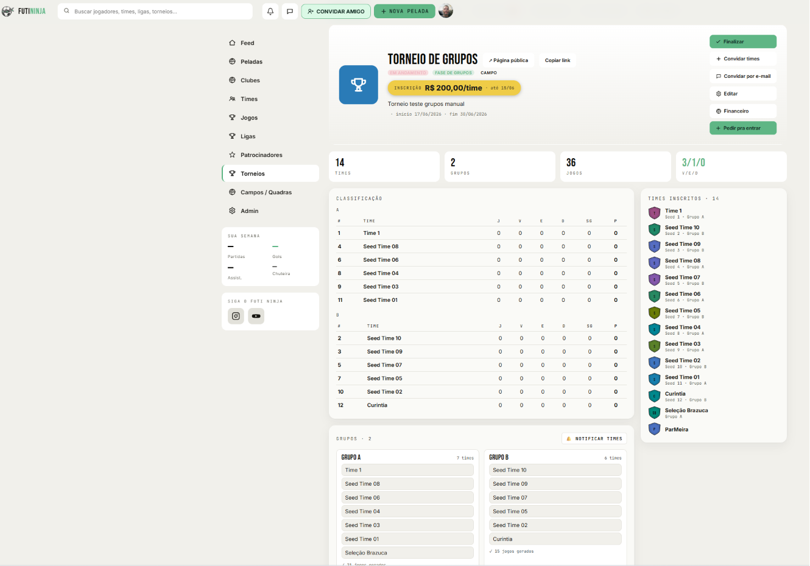Click Seed Time 10 in classification table
Screen dimensions: 810x566
[384, 338]
